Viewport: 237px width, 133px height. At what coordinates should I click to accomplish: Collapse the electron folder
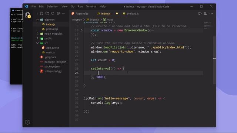(x=37, y=20)
